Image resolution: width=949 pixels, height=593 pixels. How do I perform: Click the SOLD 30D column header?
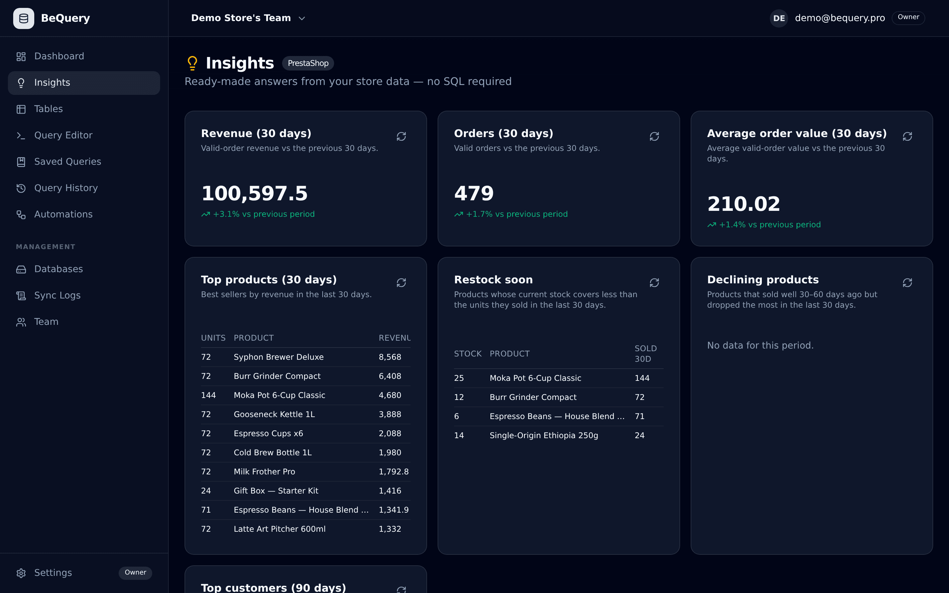coord(646,354)
